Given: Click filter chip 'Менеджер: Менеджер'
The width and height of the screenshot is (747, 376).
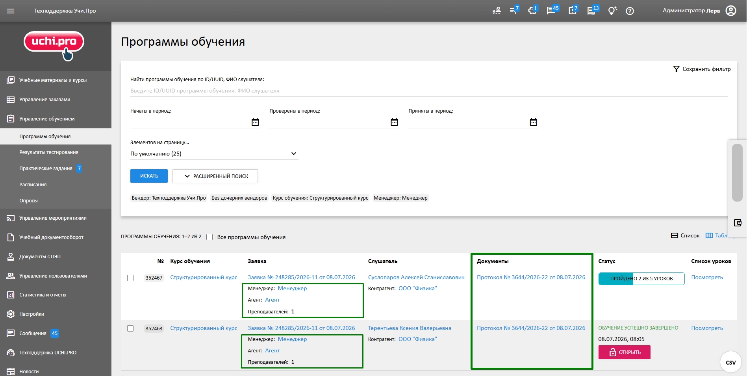Looking at the screenshot, I should (400, 198).
